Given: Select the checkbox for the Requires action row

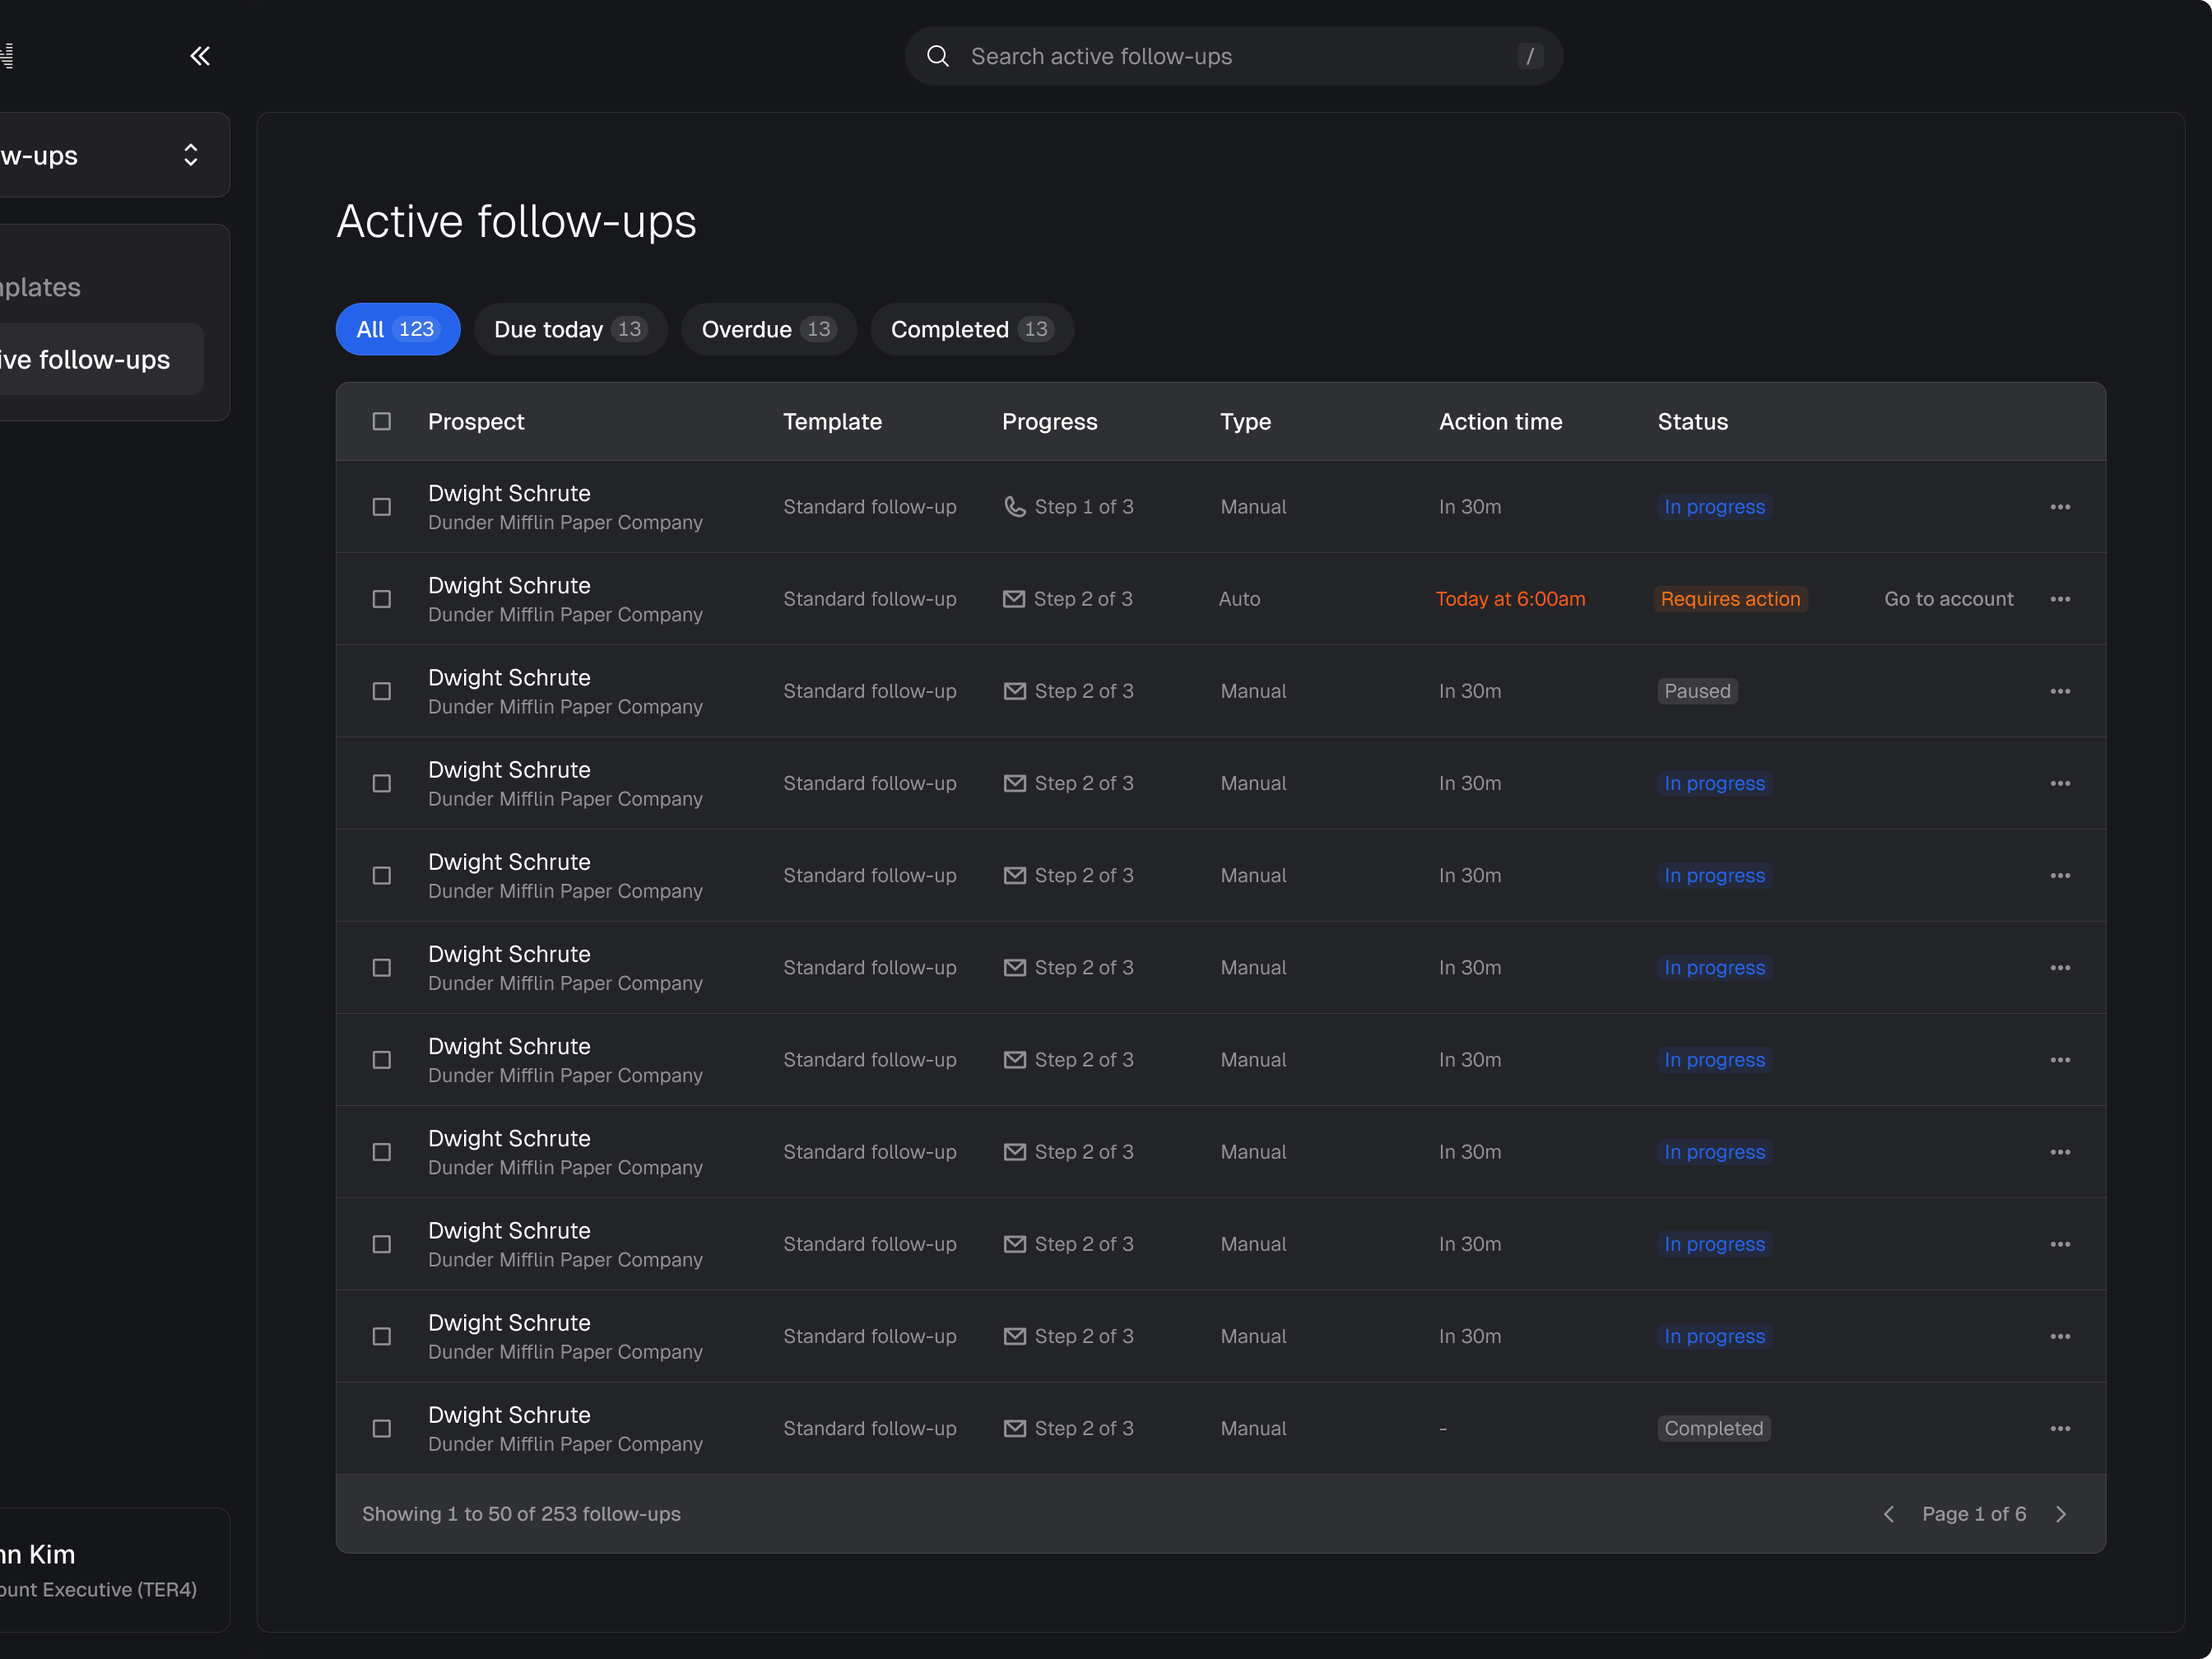Looking at the screenshot, I should (x=382, y=599).
